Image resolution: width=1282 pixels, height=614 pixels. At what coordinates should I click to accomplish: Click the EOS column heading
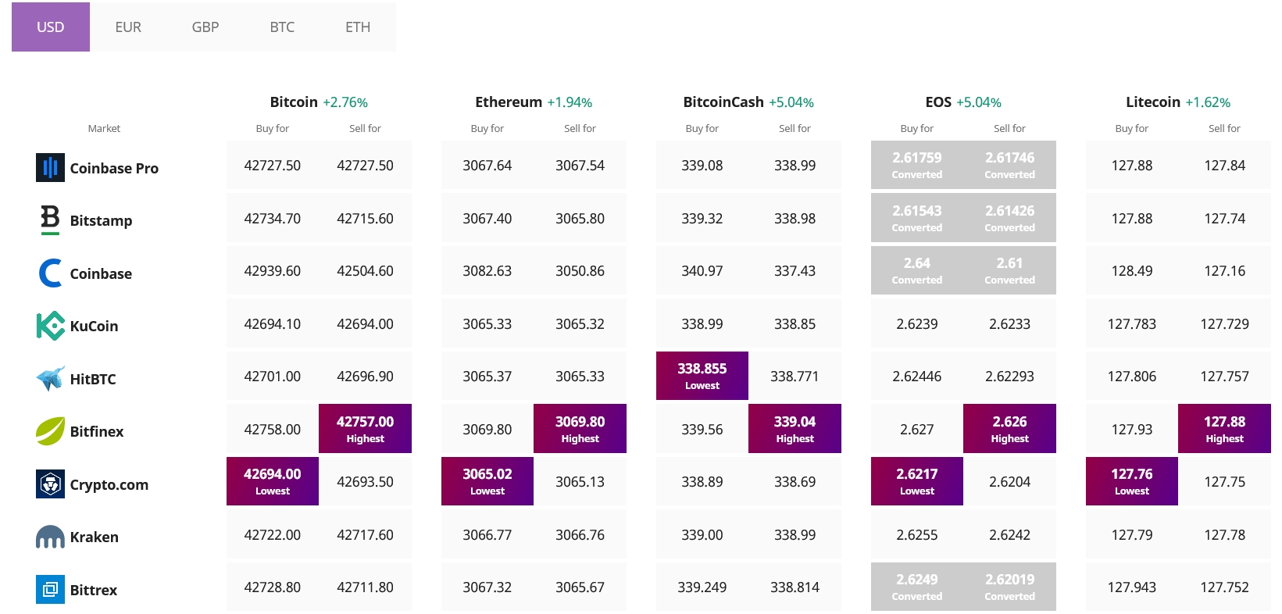click(938, 102)
